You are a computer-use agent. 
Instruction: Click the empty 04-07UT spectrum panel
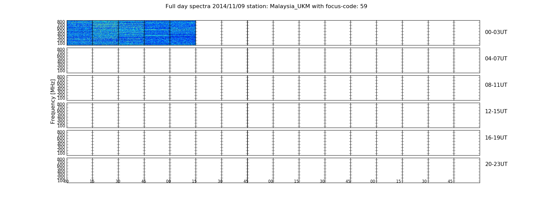[273, 60]
